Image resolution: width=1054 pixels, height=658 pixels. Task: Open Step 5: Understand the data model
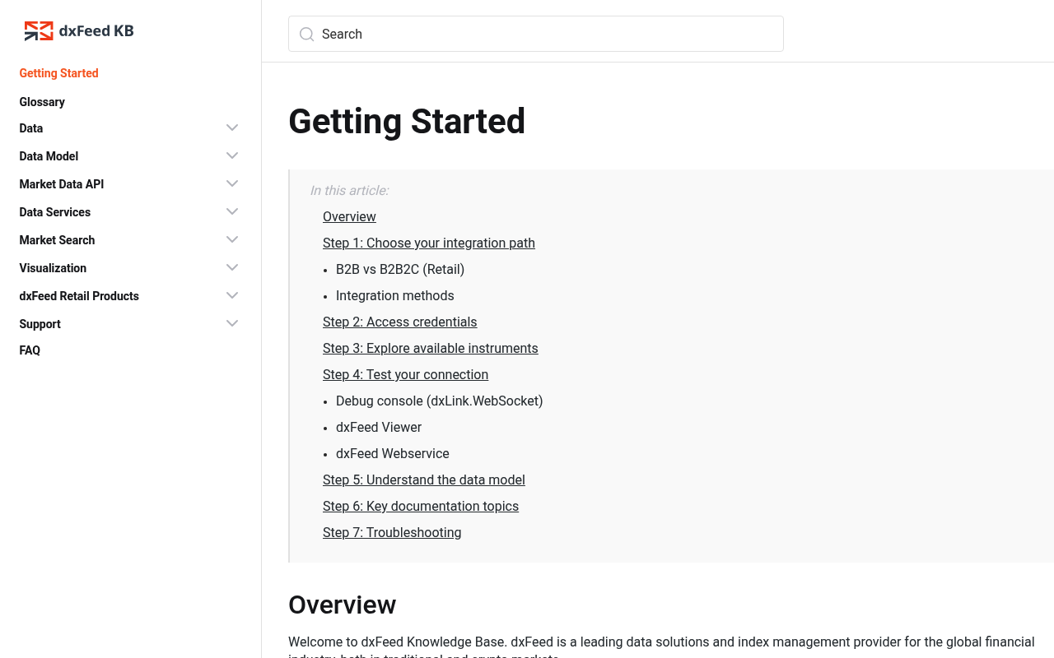coord(424,480)
